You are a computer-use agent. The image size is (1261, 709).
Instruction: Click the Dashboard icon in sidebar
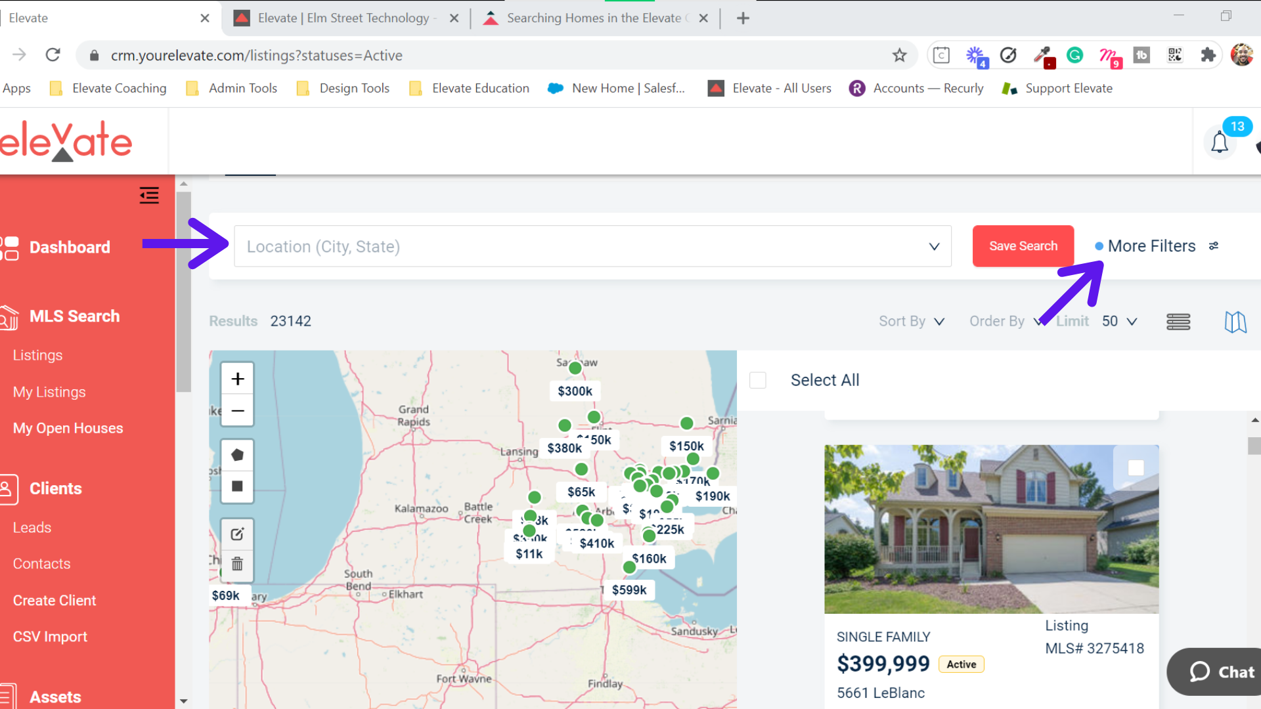(10, 248)
